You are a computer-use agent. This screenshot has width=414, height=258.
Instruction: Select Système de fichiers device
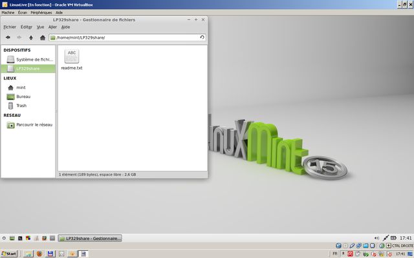click(x=28, y=59)
